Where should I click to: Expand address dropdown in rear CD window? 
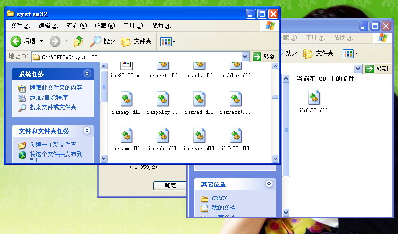tap(358, 69)
